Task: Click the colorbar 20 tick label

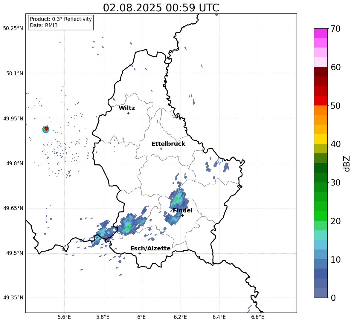Action: [x=335, y=221]
